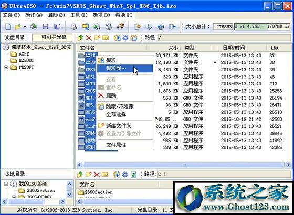Click the Mount to virtual drive icon
Image resolution: width=294 pixels, height=215 pixels.
coord(109,27)
